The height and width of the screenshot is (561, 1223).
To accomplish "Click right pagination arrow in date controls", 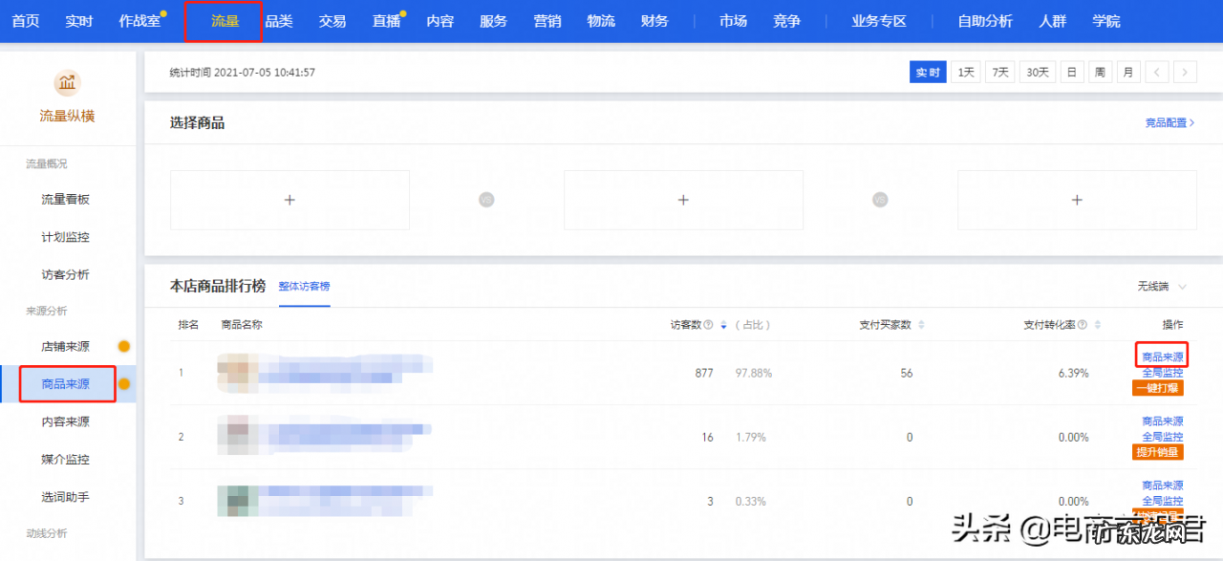I will pyautogui.click(x=1186, y=72).
